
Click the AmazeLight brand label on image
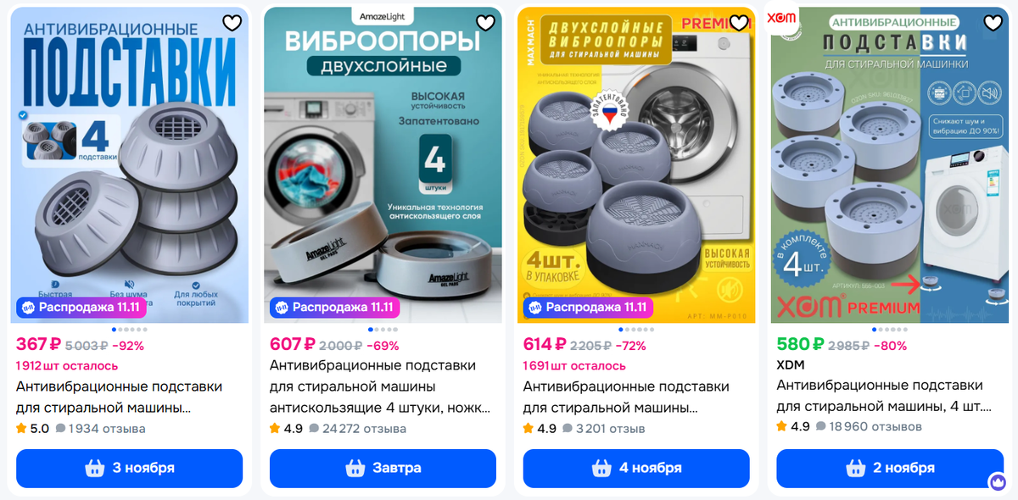point(382,16)
